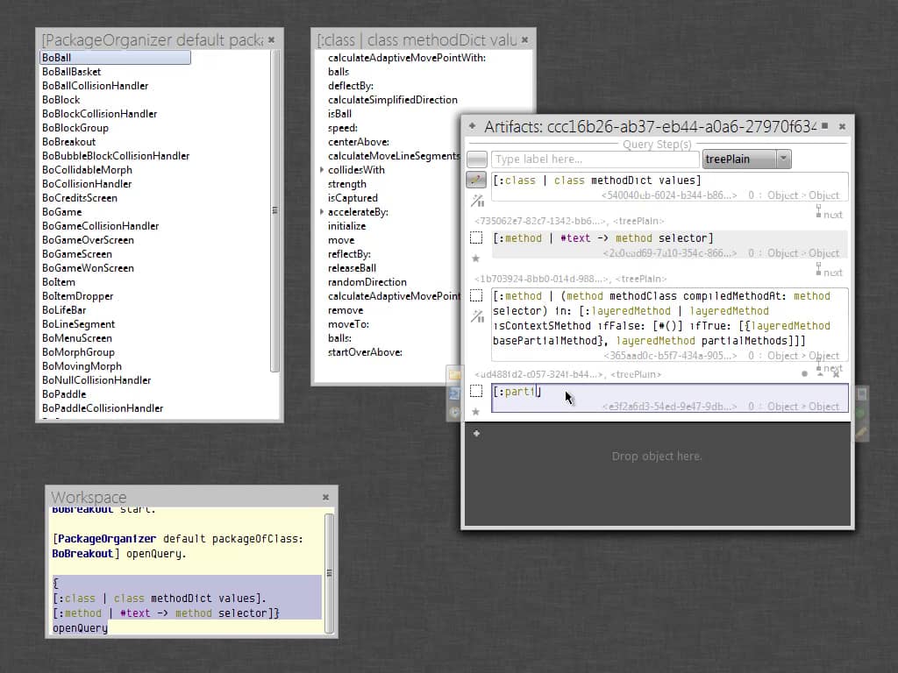Viewport: 898px width, 673px height.
Task: Select BoPaddle in the package list
Action: click(64, 393)
